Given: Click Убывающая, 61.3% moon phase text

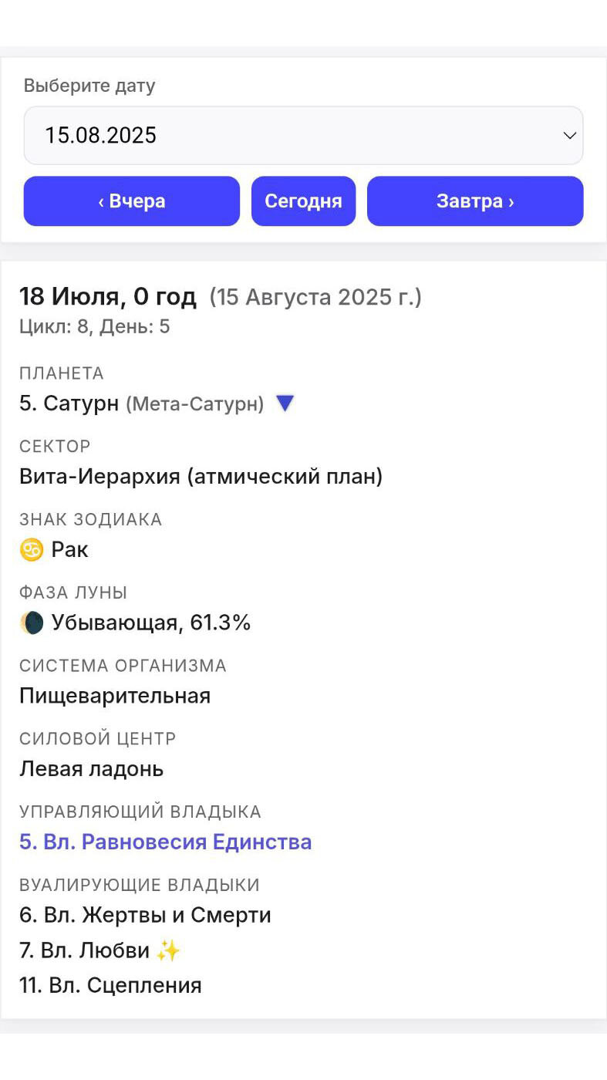Looking at the screenshot, I should point(151,623).
